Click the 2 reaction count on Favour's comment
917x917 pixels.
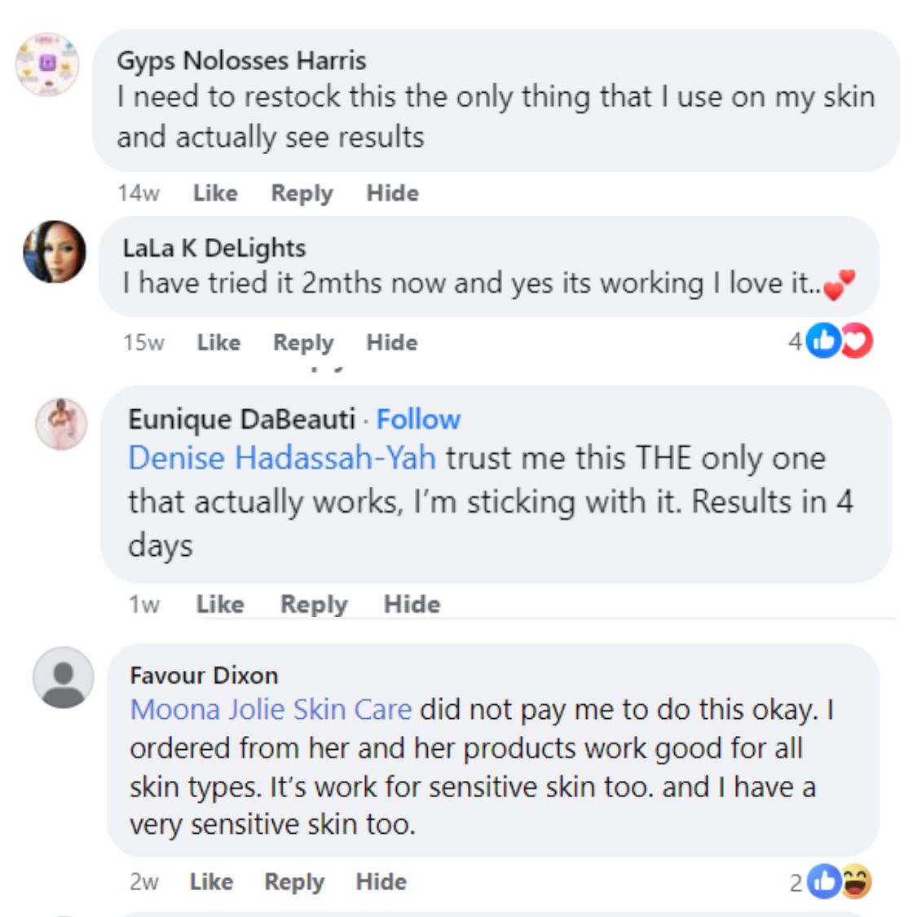(x=796, y=881)
